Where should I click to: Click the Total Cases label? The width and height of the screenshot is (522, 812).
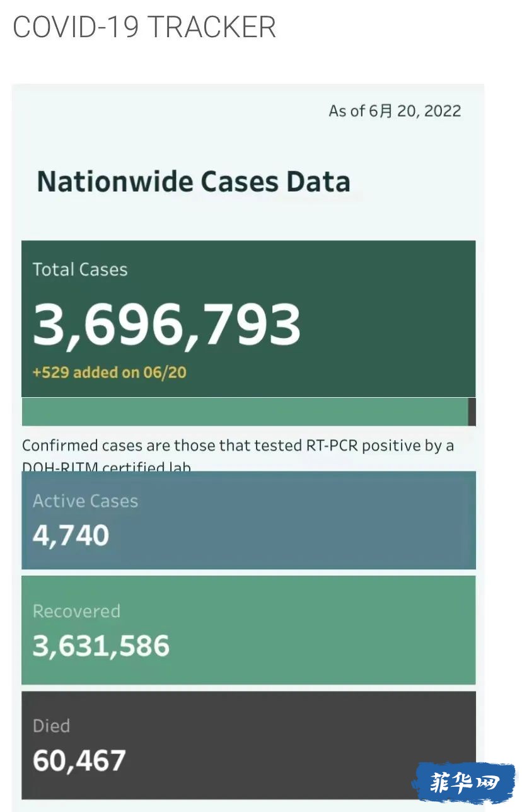tap(80, 270)
